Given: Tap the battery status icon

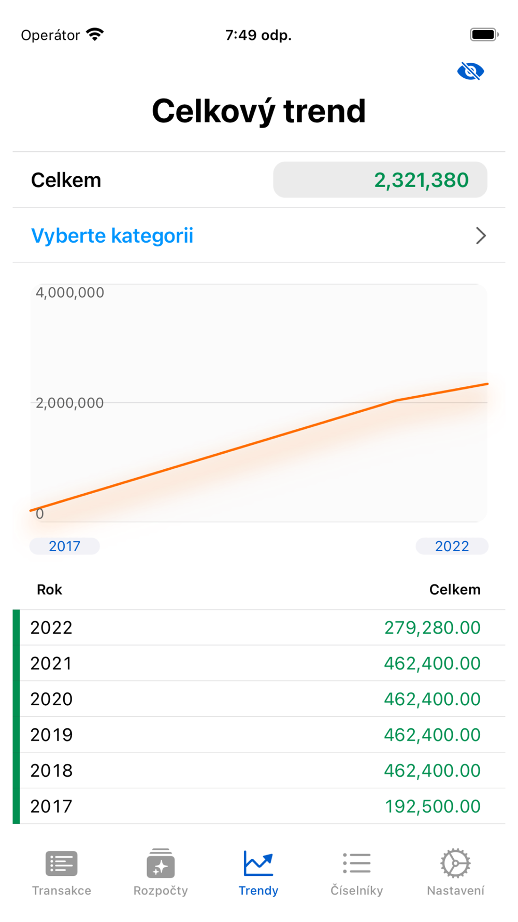Looking at the screenshot, I should pos(484,35).
